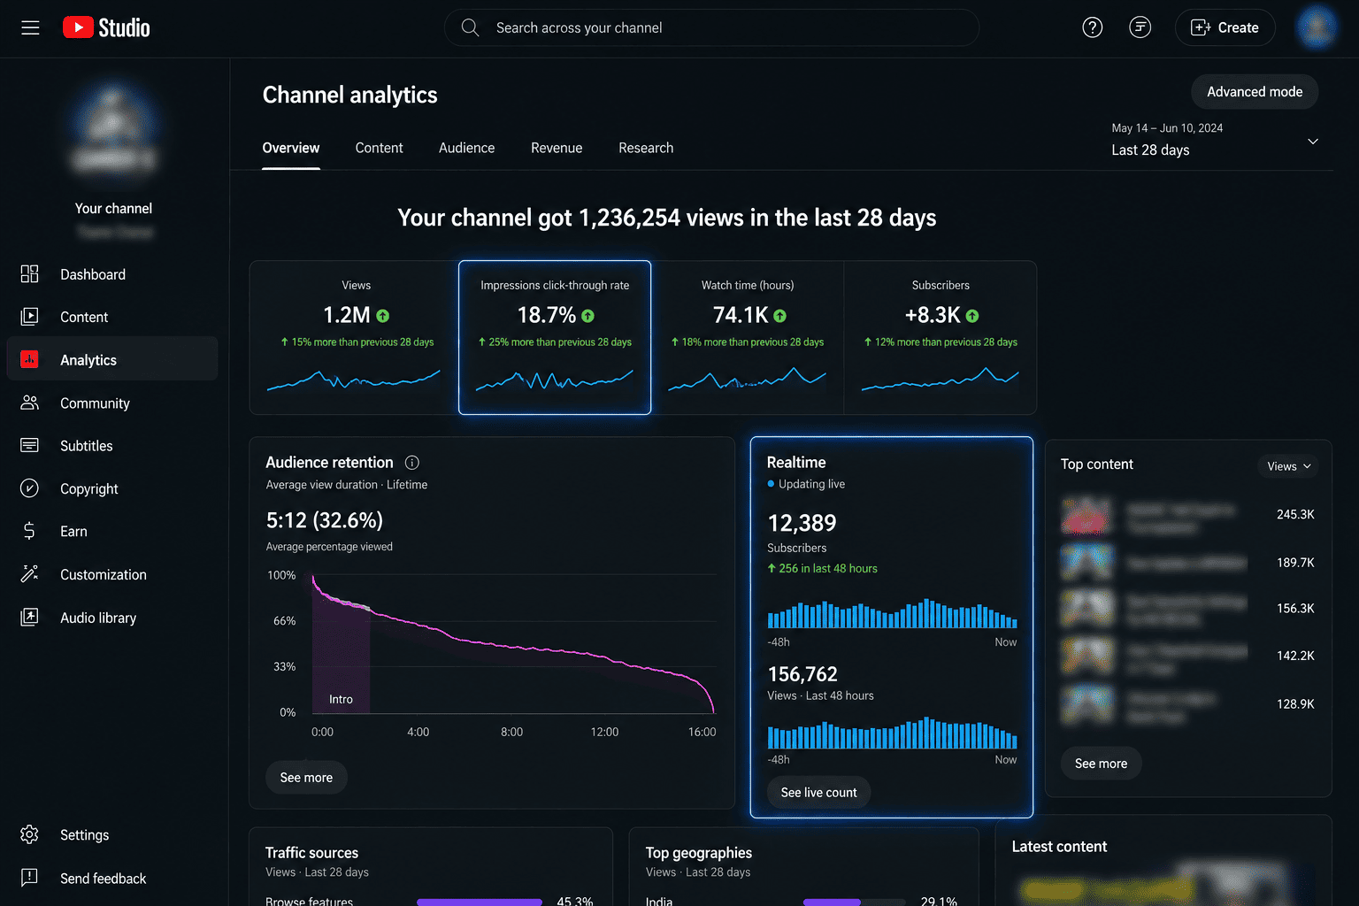Click the Copyright sidebar icon
Screen dimensions: 1359x906
[29, 488]
